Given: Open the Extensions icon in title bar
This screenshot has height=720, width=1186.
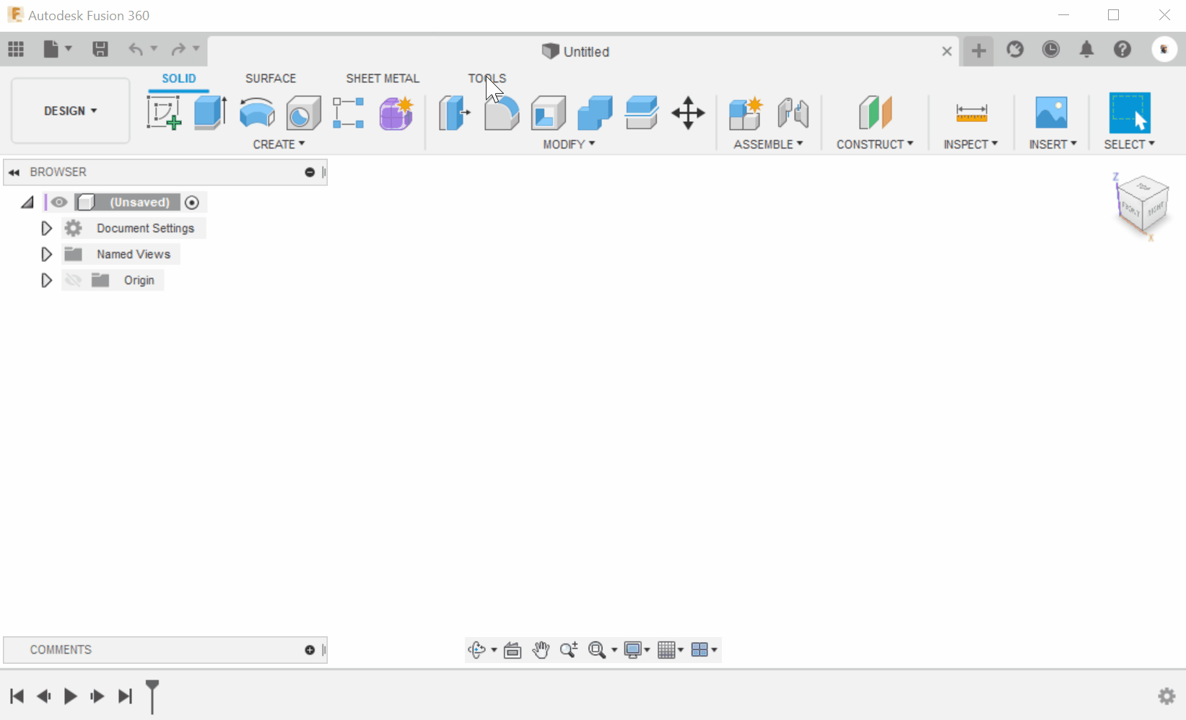Looking at the screenshot, I should 1016,49.
